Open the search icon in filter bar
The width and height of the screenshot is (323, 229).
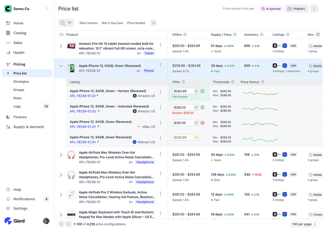[x=62, y=23]
